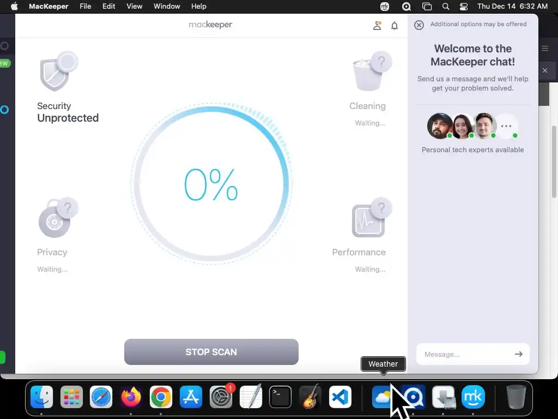558x419 pixels.
Task: Select first bearded tech expert avatar
Action: [x=440, y=126]
